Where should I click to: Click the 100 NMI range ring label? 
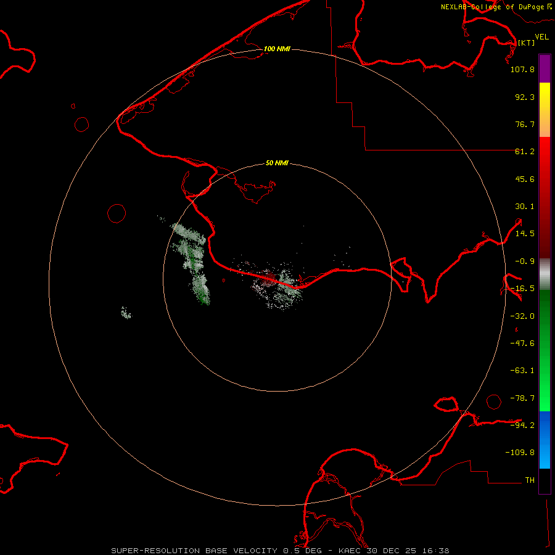coord(277,49)
